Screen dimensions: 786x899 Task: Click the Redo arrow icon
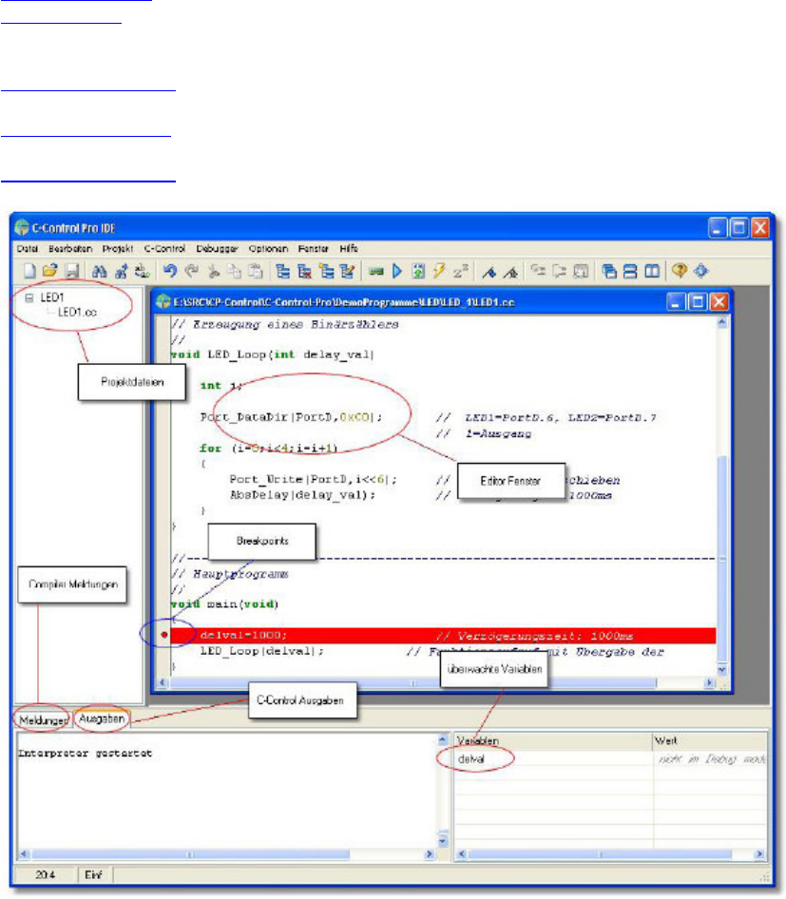191,271
